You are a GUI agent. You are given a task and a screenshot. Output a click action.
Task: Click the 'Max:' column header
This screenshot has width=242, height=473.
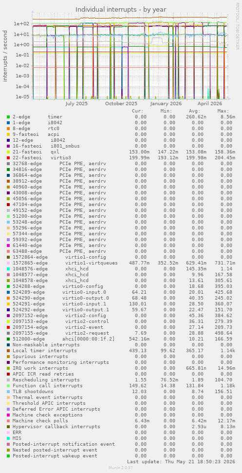pyautogui.click(x=223, y=111)
